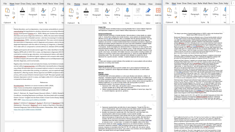The width and height of the screenshot is (235, 132).
Task: Open the Editing group in the middle window
Action: tap(117, 13)
